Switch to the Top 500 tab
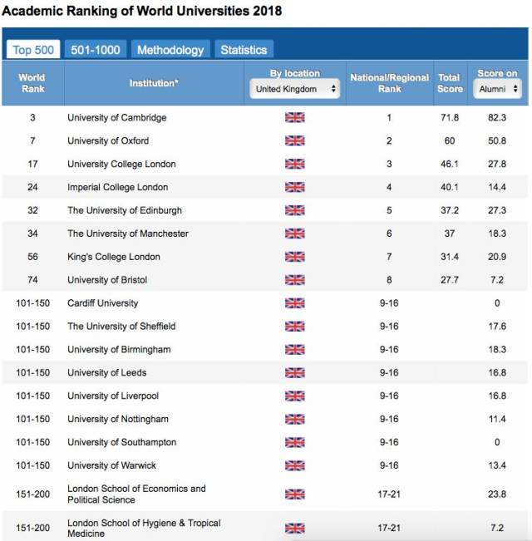 coord(33,50)
